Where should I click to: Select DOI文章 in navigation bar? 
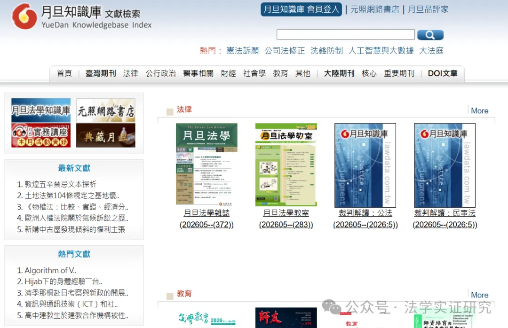[443, 73]
